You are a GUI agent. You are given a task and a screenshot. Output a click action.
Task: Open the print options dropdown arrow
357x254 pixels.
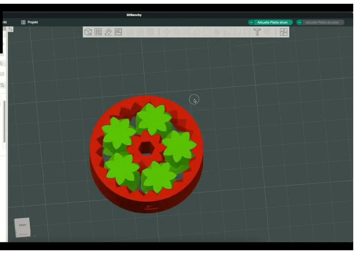coord(299,22)
